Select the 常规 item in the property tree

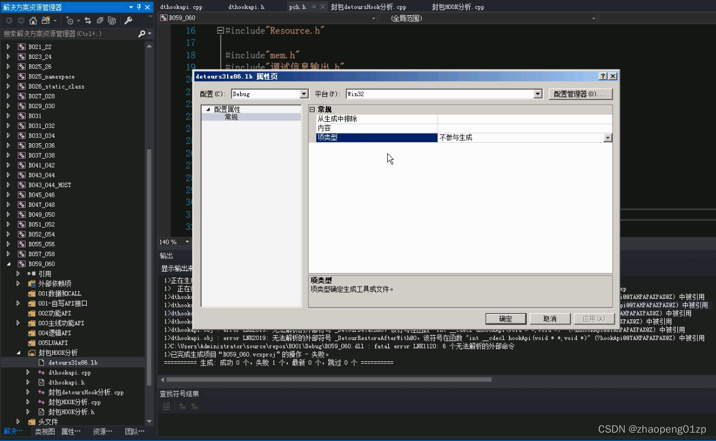tap(231, 117)
